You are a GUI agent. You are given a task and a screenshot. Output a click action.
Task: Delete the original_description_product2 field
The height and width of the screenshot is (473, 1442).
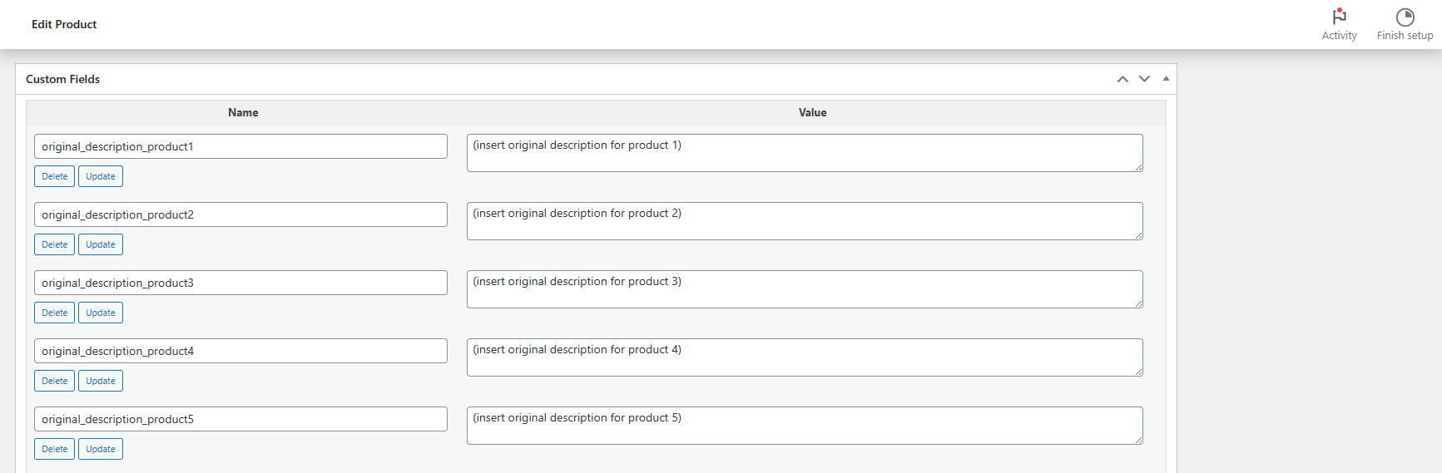pos(55,244)
